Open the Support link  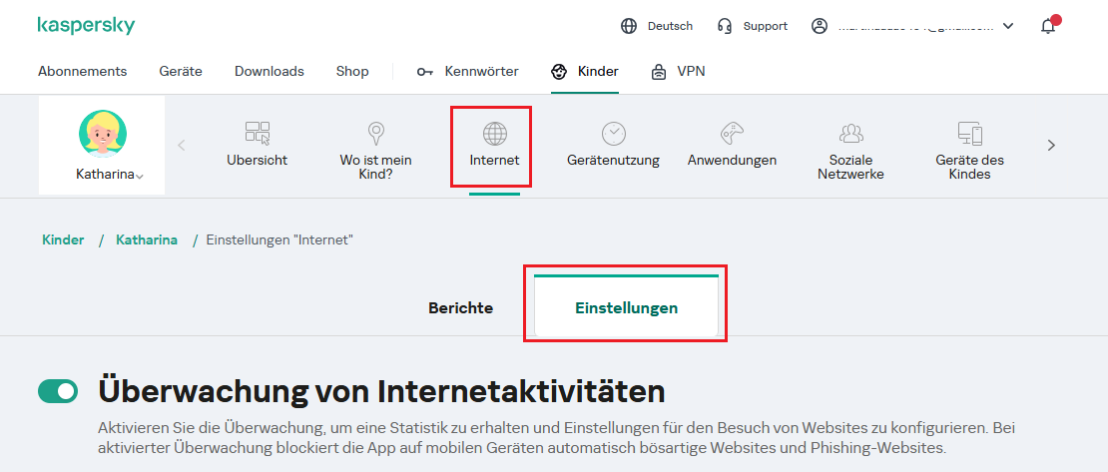pyautogui.click(x=766, y=26)
